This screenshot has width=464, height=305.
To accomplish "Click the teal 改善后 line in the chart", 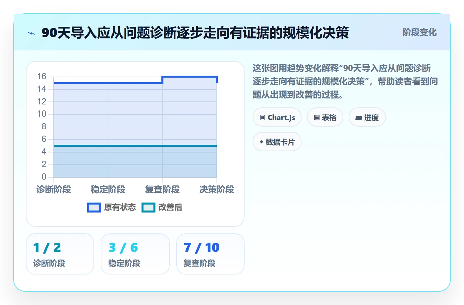I will click(135, 146).
